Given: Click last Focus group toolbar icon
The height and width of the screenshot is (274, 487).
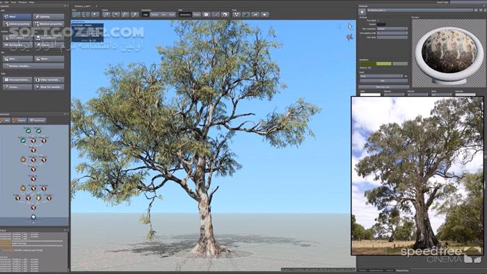Looking at the screenshot, I should (x=264, y=15).
